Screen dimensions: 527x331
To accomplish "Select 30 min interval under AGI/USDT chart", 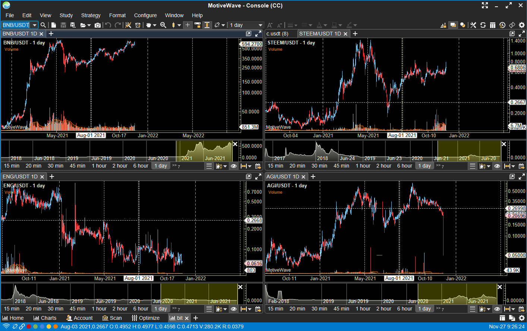I will [x=319, y=309].
